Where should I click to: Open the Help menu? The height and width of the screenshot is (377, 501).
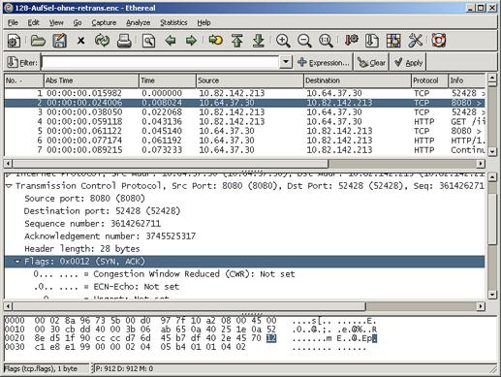click(x=204, y=22)
